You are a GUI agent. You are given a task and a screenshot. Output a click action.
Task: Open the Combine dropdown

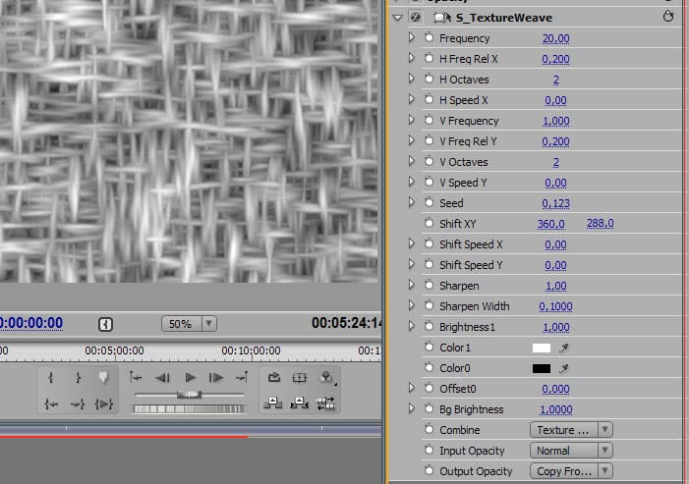[571, 430]
